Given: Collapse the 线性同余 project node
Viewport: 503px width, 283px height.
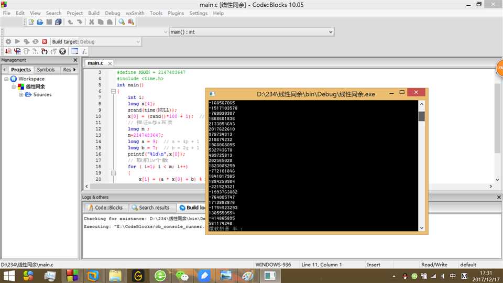Looking at the screenshot, I should pyautogui.click(x=14, y=86).
